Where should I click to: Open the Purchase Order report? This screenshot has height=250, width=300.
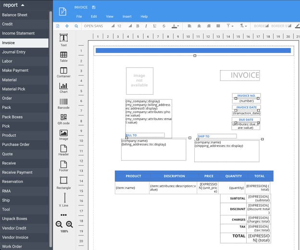pyautogui.click(x=16, y=144)
